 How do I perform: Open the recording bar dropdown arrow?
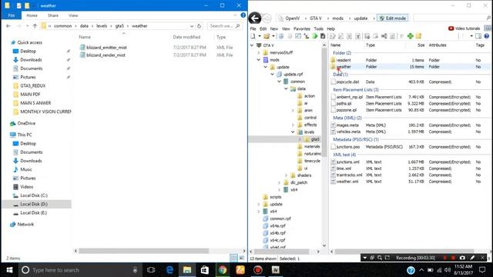coord(364,258)
